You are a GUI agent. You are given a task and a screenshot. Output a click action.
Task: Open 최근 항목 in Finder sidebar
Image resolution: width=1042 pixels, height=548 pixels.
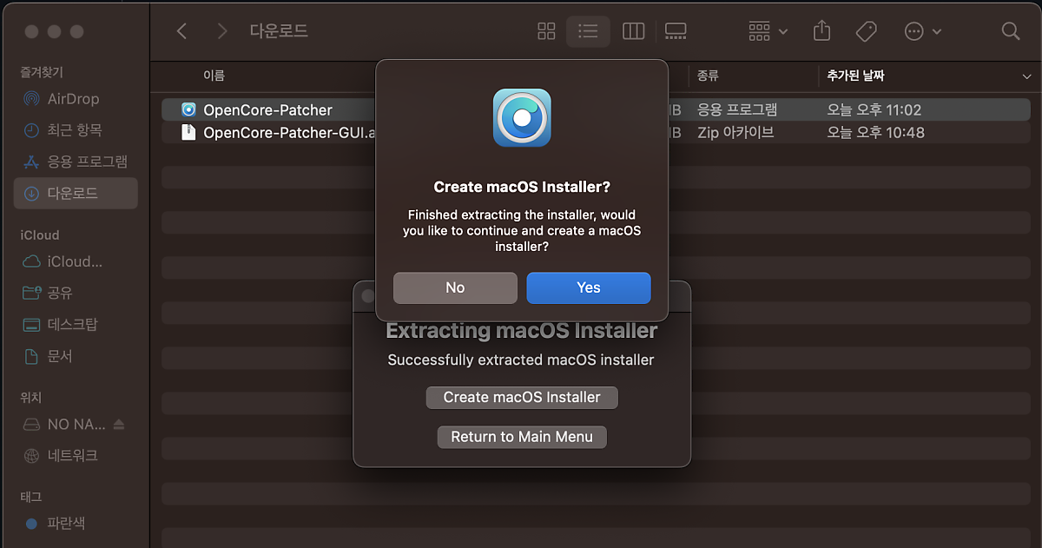pyautogui.click(x=76, y=130)
